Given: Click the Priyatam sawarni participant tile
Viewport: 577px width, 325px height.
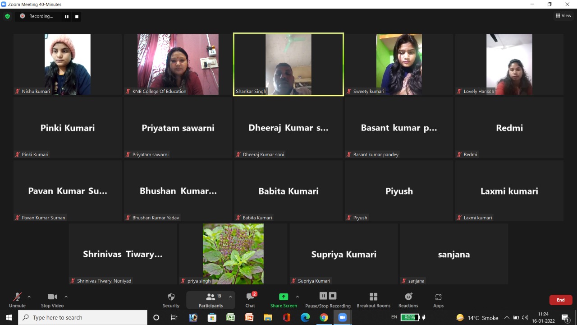Looking at the screenshot, I should coord(178,127).
